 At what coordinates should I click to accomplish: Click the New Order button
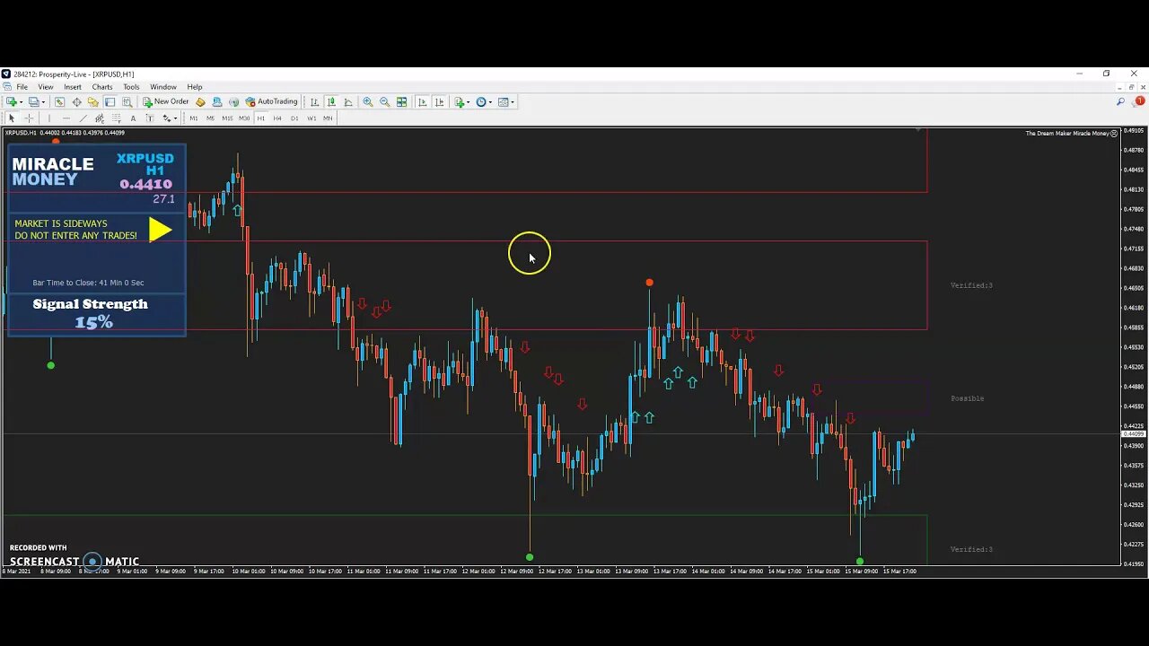coord(166,101)
